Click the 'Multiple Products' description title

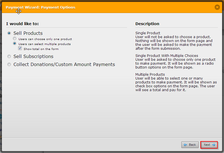click(x=150, y=75)
